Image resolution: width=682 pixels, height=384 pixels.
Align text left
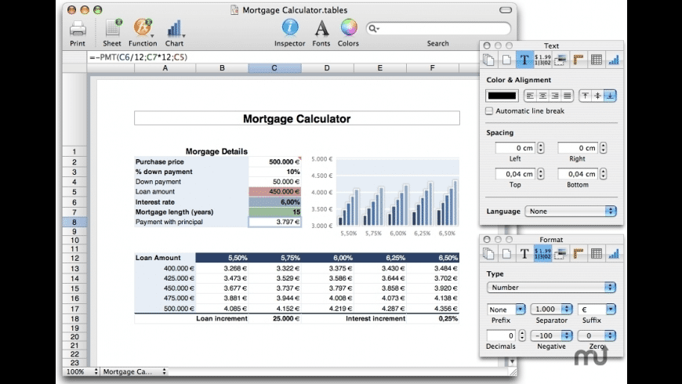[530, 96]
